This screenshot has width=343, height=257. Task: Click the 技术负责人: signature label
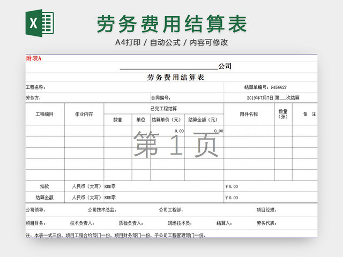[x=82, y=223]
